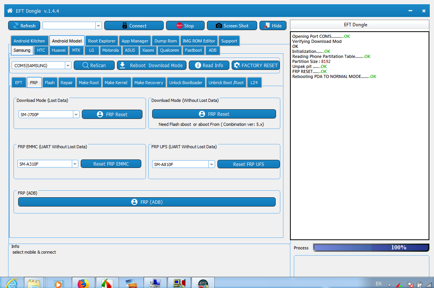Select the HTC brand tab
The width and height of the screenshot is (434, 288).
coord(41,50)
